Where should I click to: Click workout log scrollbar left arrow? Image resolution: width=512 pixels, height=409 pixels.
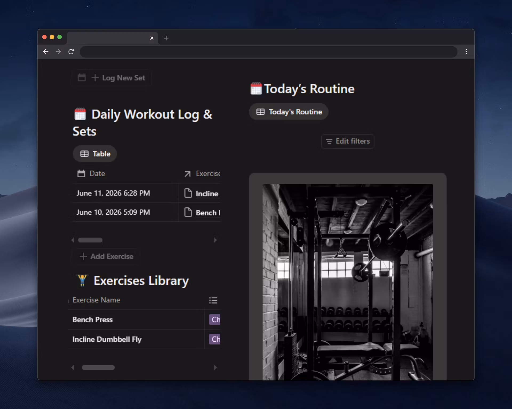73,240
